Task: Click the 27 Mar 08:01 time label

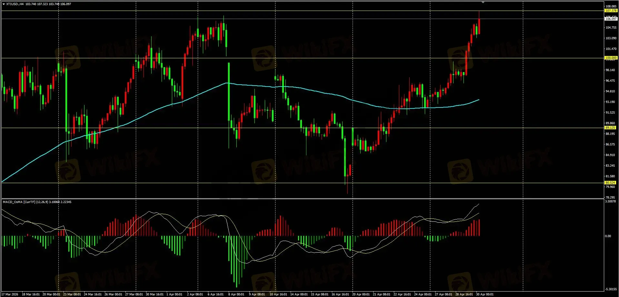Action: pos(134,294)
